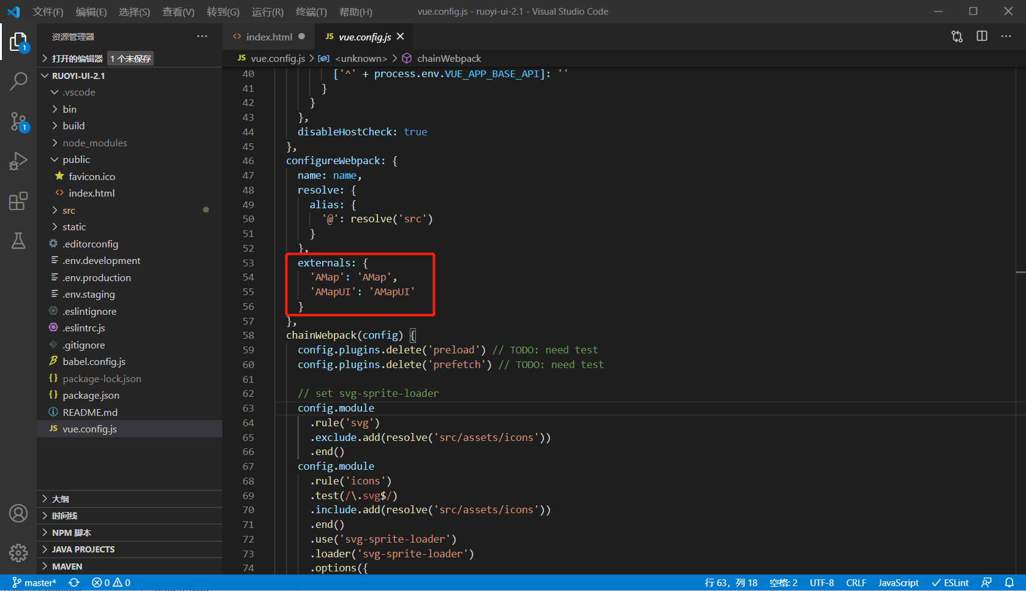The height and width of the screenshot is (591, 1026).
Task: Change line ending via CRLF
Action: (856, 582)
